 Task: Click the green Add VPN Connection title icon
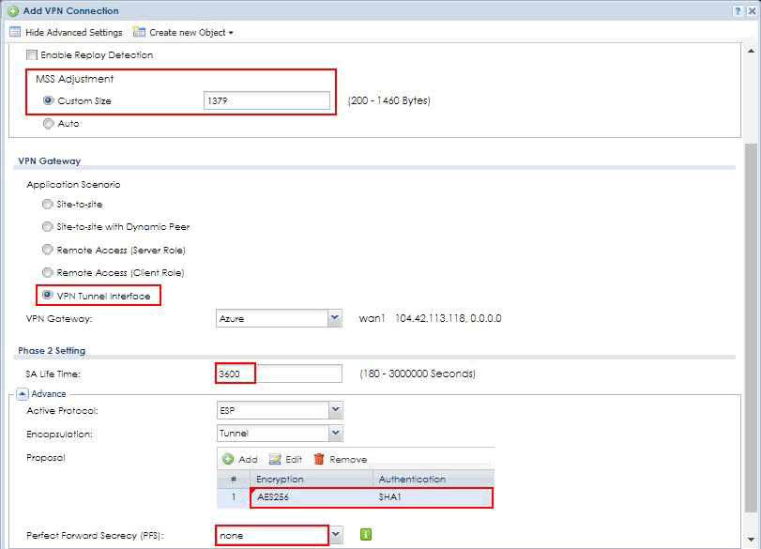13,10
